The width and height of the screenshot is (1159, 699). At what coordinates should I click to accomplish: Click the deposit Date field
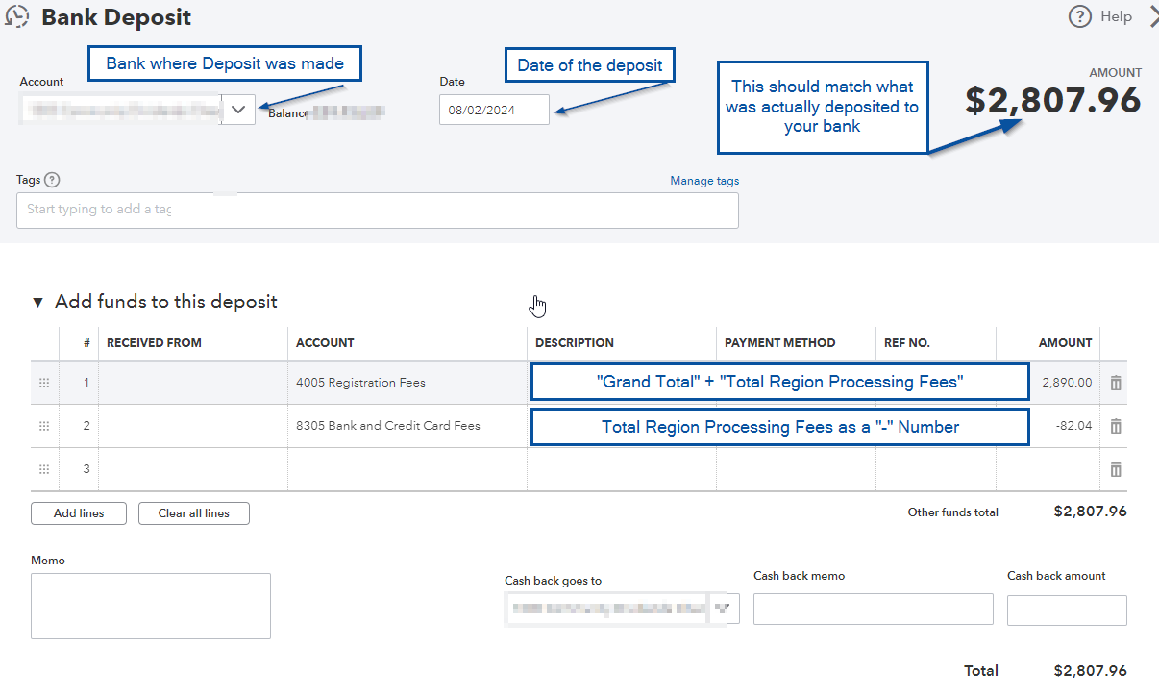pos(494,110)
